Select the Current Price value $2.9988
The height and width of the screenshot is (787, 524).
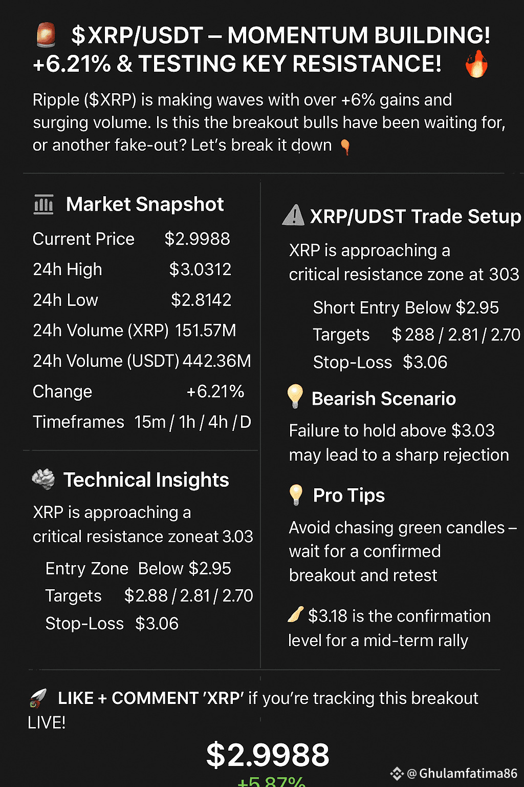click(x=197, y=239)
